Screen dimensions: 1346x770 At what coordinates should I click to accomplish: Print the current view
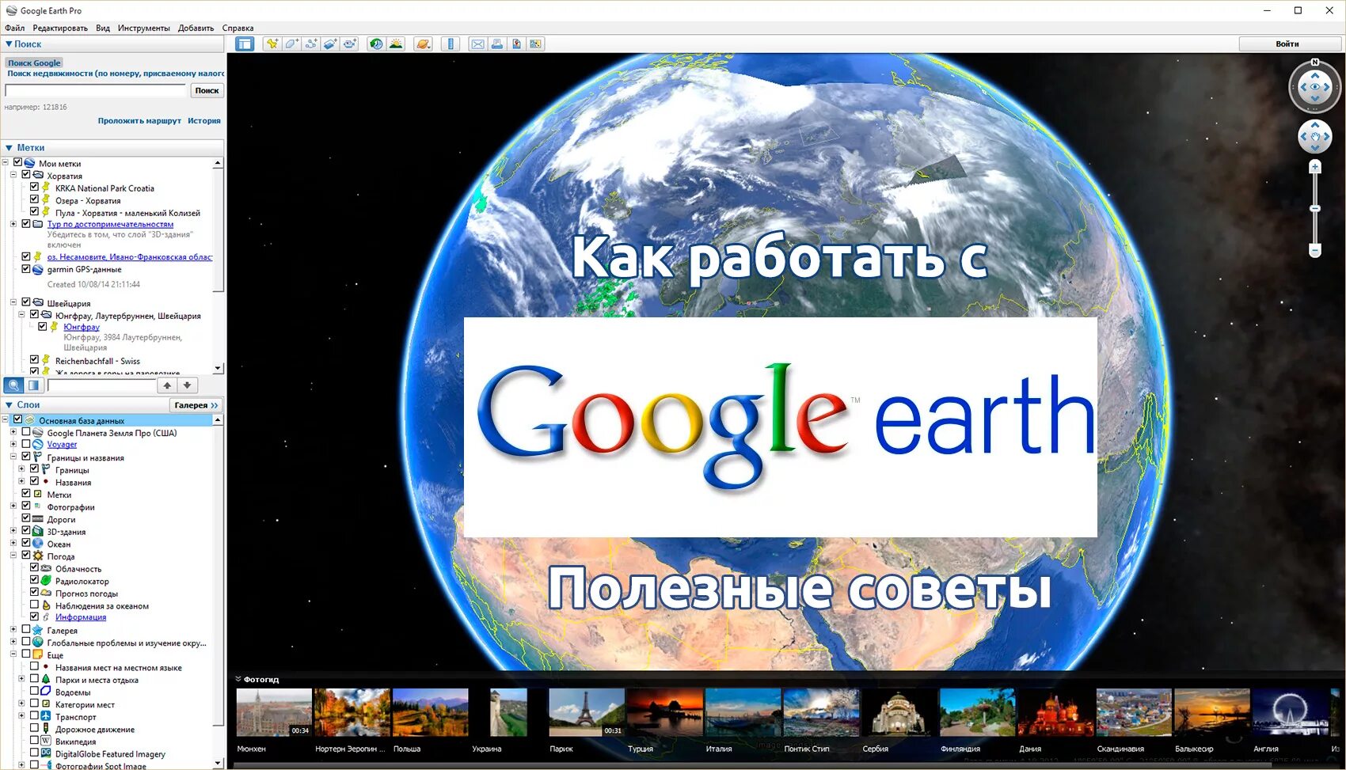point(497,44)
